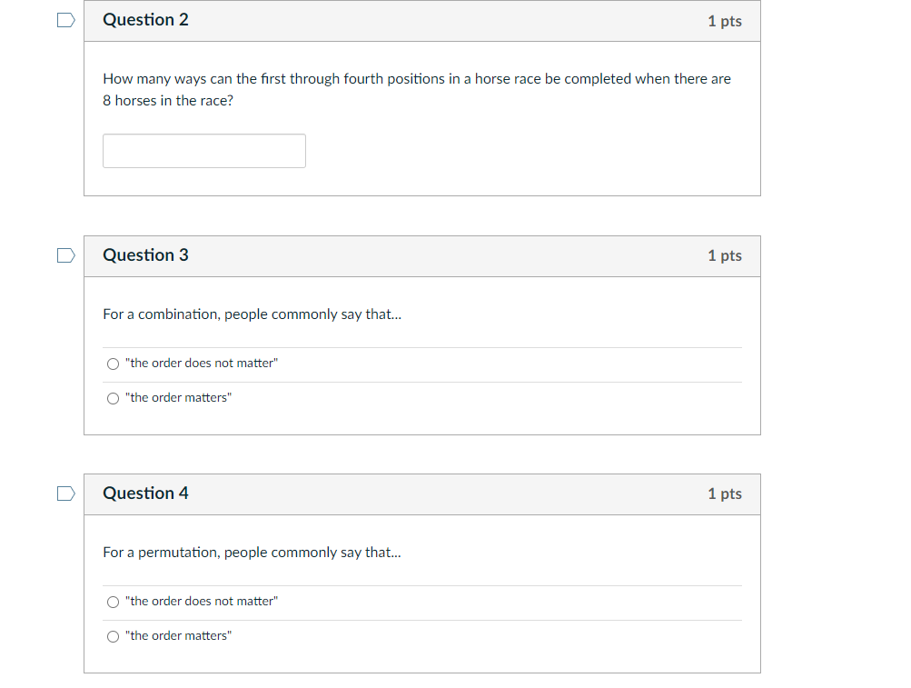Click the Question 4 header bar
The width and height of the screenshot is (911, 688).
point(422,494)
